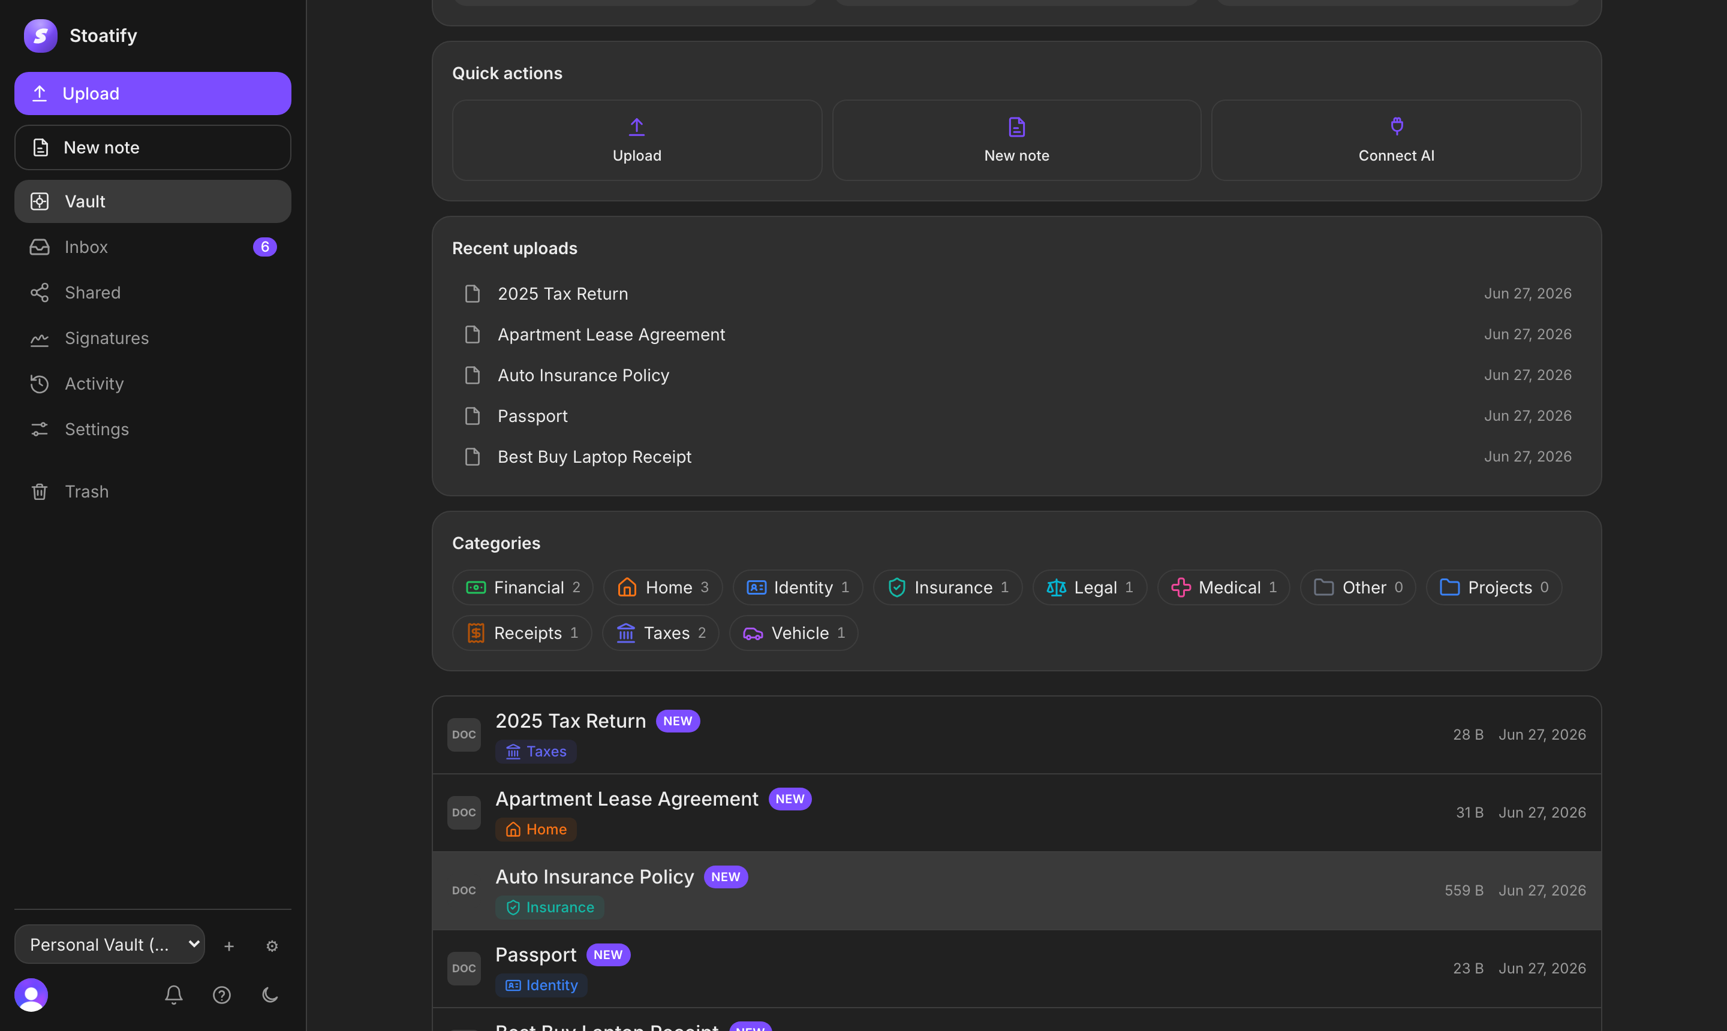Open vault settings via the gear icon
Screen dimensions: 1727x1031
272,946
